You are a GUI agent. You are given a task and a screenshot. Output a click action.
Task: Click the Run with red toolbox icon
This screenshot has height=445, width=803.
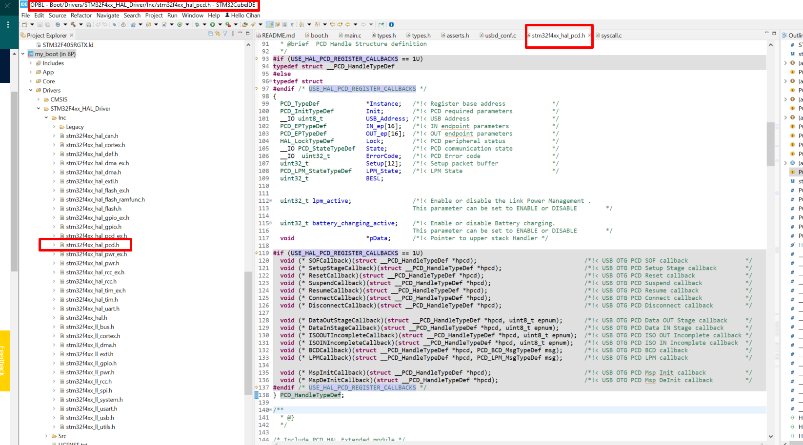coord(228,24)
